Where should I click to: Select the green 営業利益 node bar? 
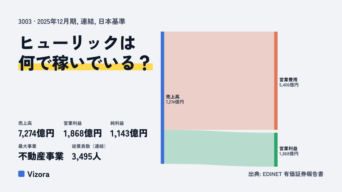click(x=276, y=150)
